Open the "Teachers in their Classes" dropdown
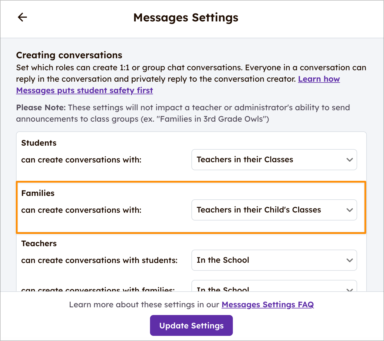 click(274, 160)
